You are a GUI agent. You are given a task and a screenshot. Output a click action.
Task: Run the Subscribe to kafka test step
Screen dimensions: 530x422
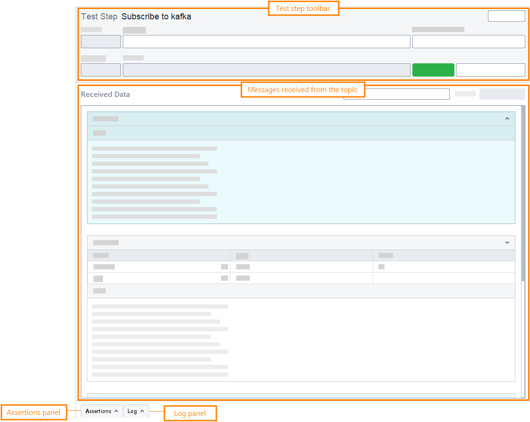pos(433,69)
